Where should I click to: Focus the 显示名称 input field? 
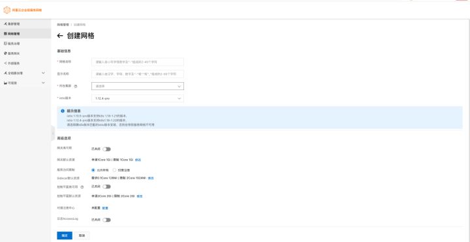pos(138,74)
